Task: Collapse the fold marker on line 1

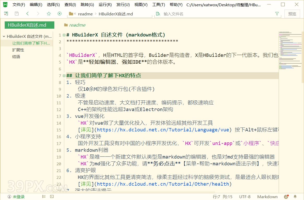Action: [64, 35]
